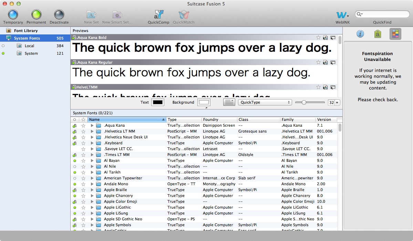
Task: Star the Apple Chancery font family
Action: coord(83,196)
